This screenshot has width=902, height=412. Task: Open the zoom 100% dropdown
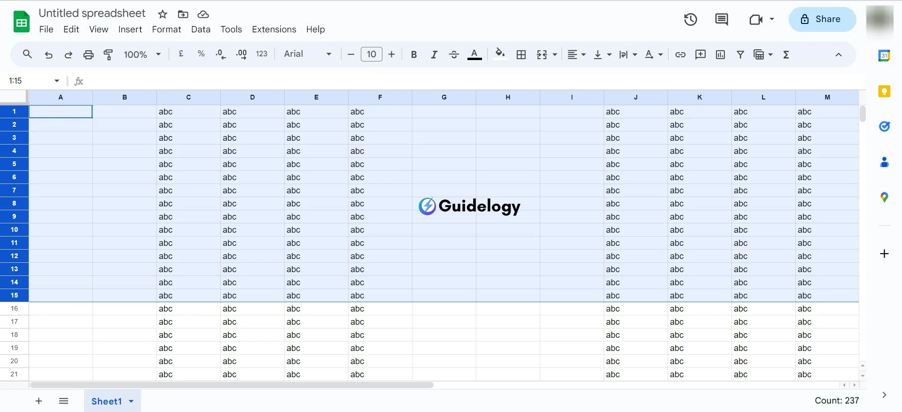point(142,54)
